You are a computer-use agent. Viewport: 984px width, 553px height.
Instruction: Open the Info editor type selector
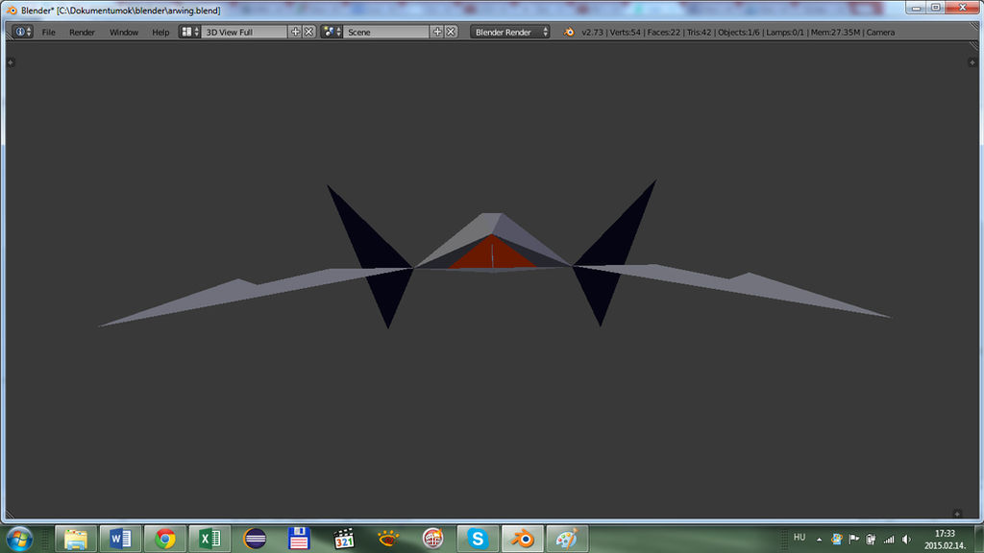coord(22,32)
